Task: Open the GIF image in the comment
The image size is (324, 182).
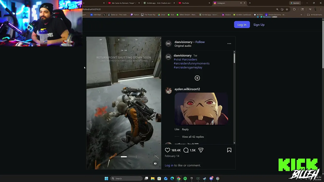Action: [x=201, y=109]
